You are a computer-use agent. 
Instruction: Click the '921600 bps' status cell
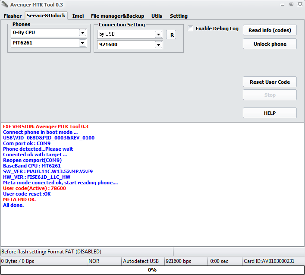[186, 261]
